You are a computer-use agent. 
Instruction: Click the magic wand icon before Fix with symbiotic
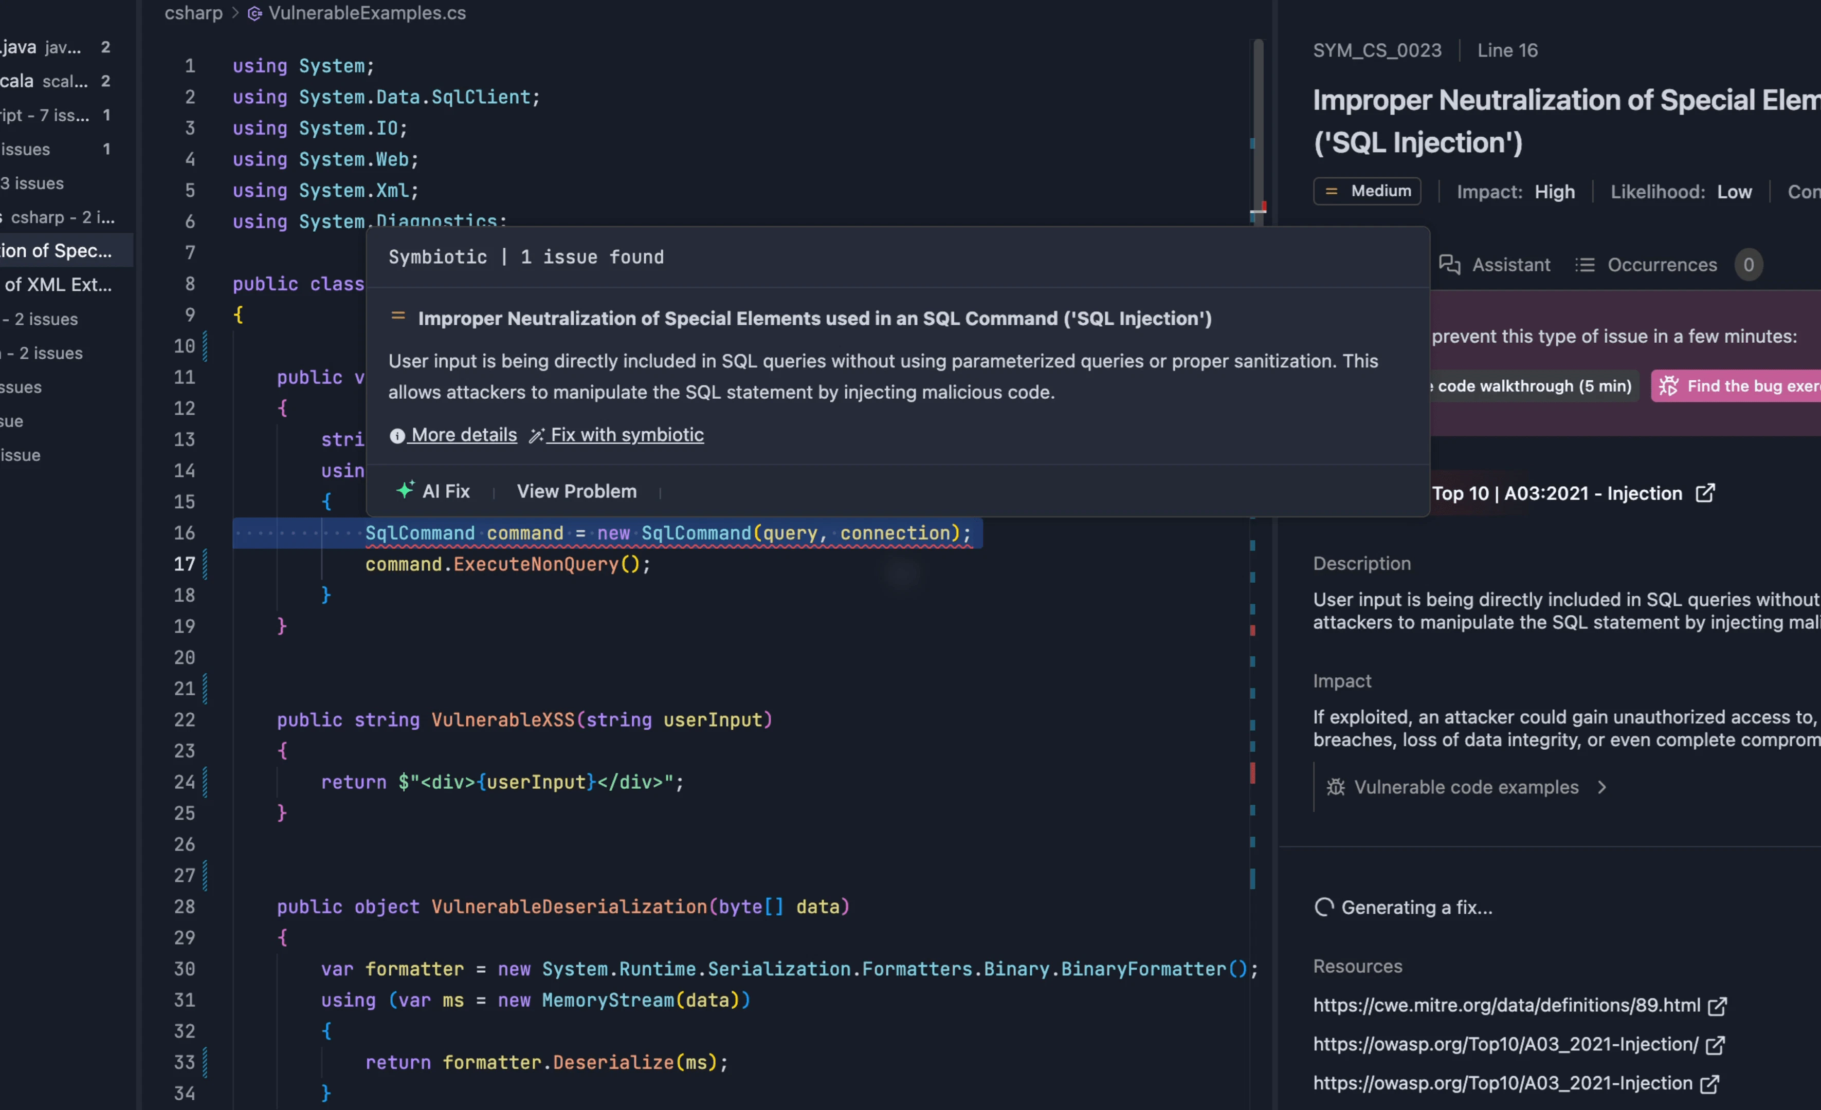[x=537, y=436]
